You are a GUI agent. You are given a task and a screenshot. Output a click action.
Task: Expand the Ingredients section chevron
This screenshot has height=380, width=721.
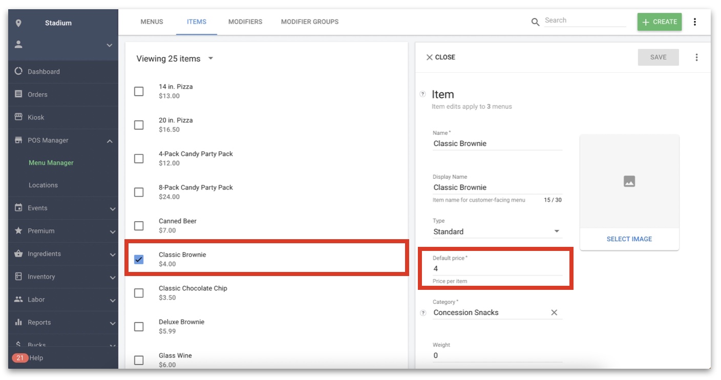click(x=113, y=255)
